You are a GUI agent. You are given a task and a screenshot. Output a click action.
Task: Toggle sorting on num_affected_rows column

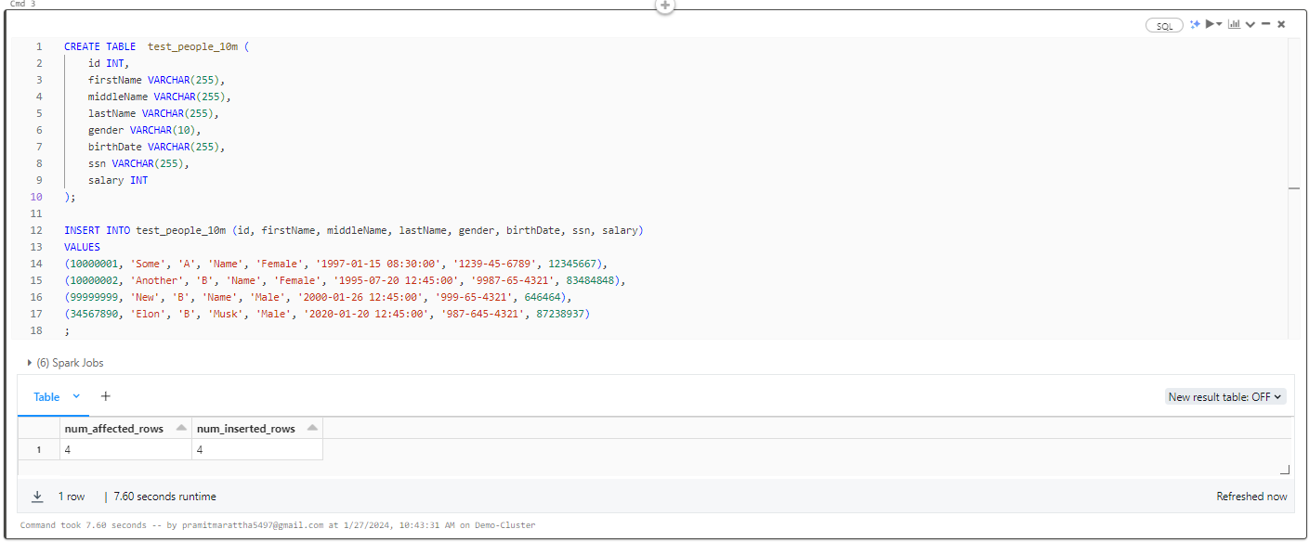(x=179, y=428)
